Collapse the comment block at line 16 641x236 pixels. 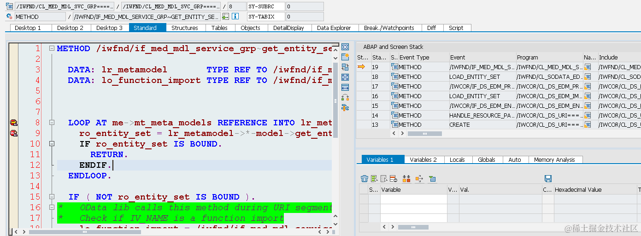pyautogui.click(x=52, y=207)
